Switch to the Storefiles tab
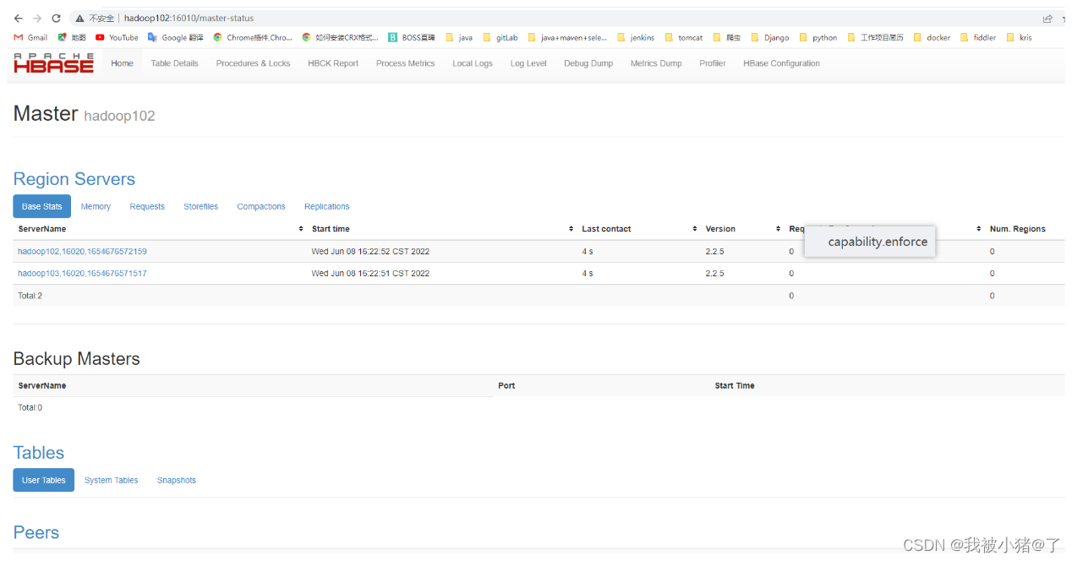Viewport: 1072px width, 561px height. coord(200,206)
